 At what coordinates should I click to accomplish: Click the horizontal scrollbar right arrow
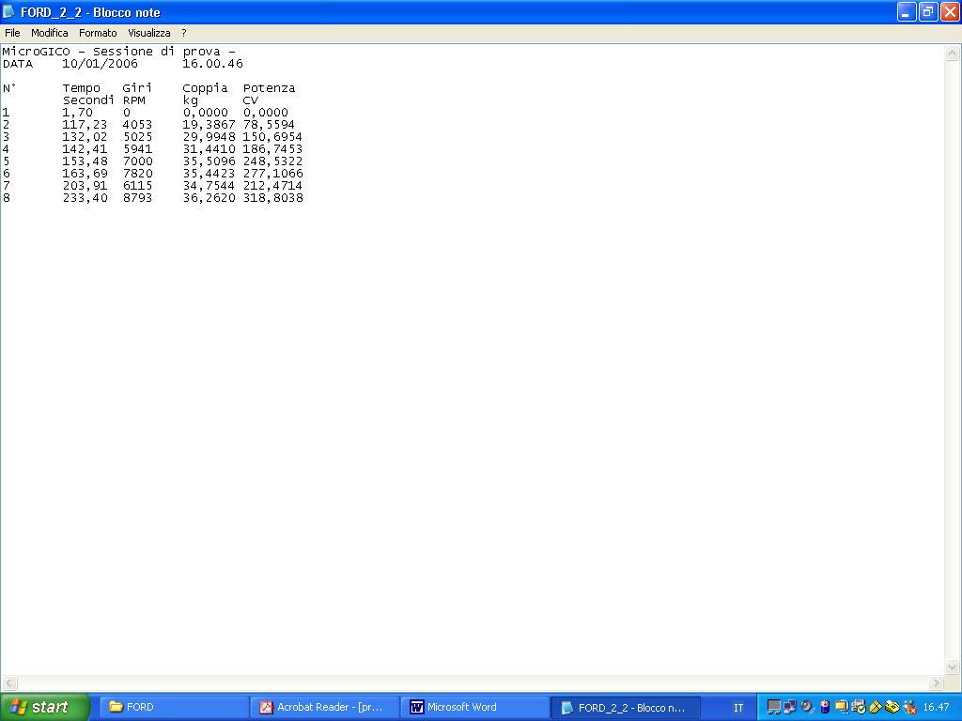pyautogui.click(x=936, y=683)
